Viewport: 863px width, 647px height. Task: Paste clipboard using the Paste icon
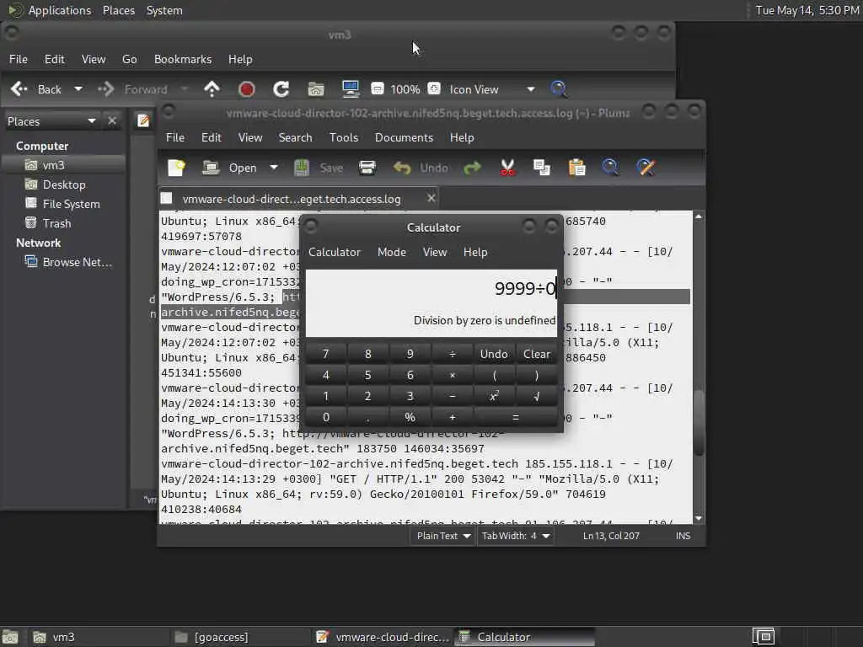tap(576, 168)
